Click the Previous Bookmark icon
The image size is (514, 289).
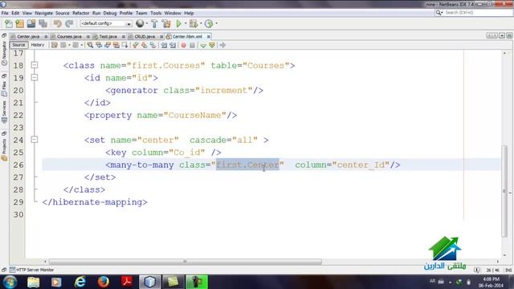136,45
